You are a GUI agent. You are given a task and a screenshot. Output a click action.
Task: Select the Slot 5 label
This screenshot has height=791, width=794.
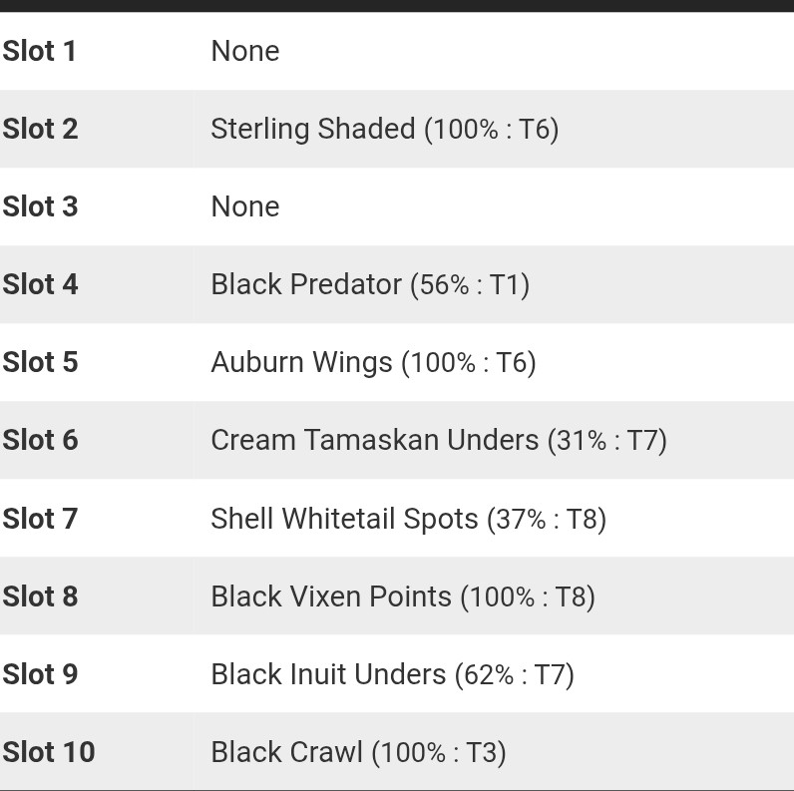tap(41, 362)
